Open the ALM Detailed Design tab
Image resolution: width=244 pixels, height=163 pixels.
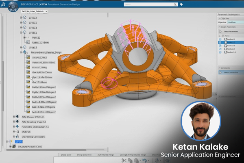tap(106, 155)
